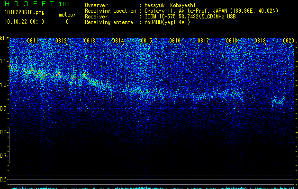Click the 0617 time marker
Screen dimensions: 298x189
(203, 41)
